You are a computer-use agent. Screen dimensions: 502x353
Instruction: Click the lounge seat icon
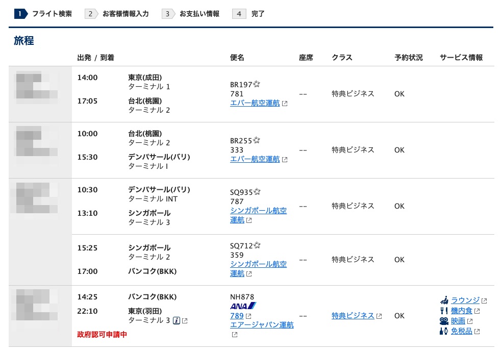tap(444, 300)
